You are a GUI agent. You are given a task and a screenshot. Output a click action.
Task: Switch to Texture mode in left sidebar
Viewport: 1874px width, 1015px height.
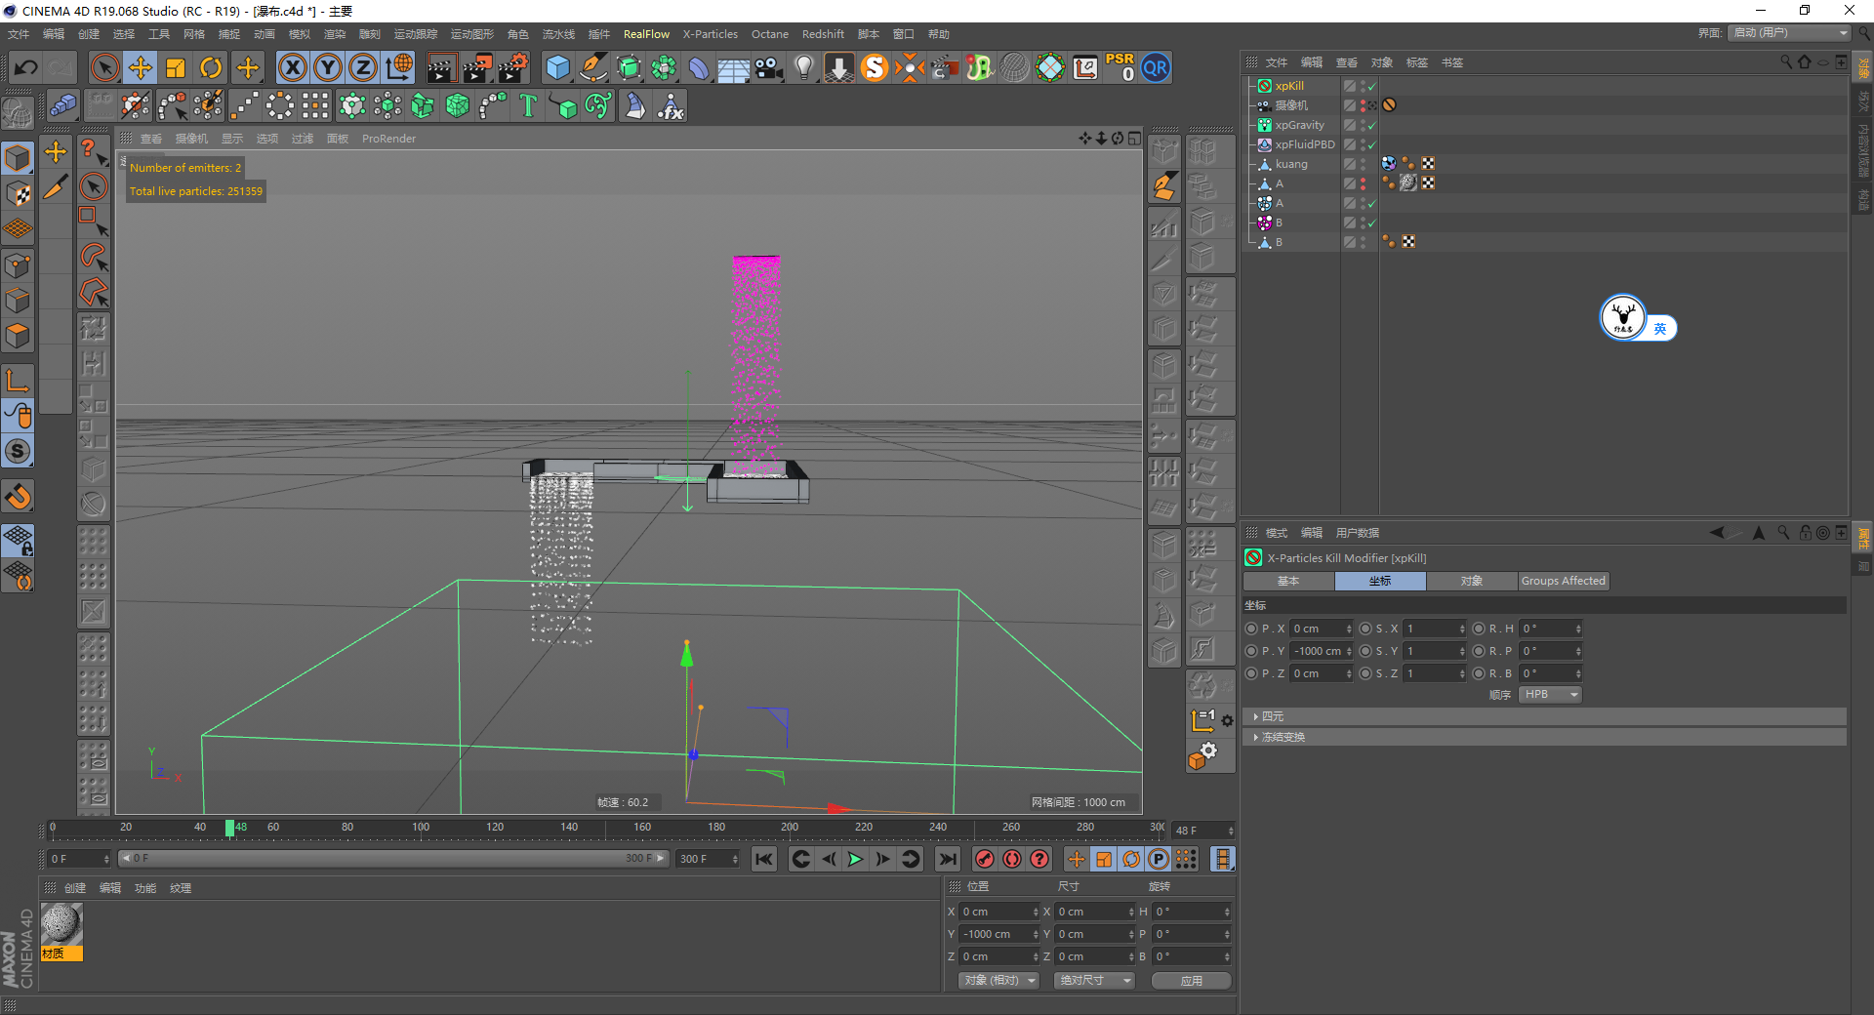18,193
